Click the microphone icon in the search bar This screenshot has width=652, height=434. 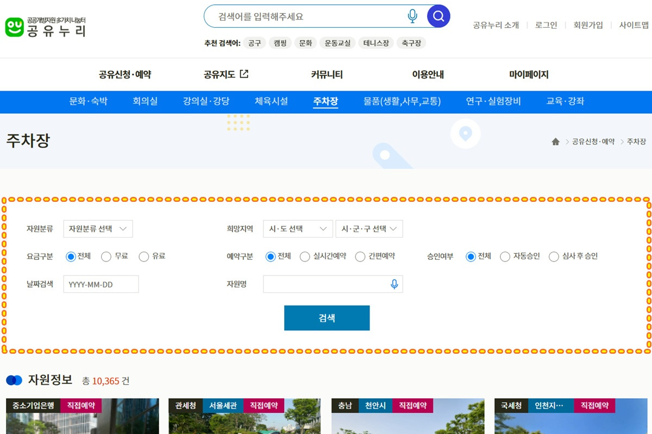click(x=412, y=16)
